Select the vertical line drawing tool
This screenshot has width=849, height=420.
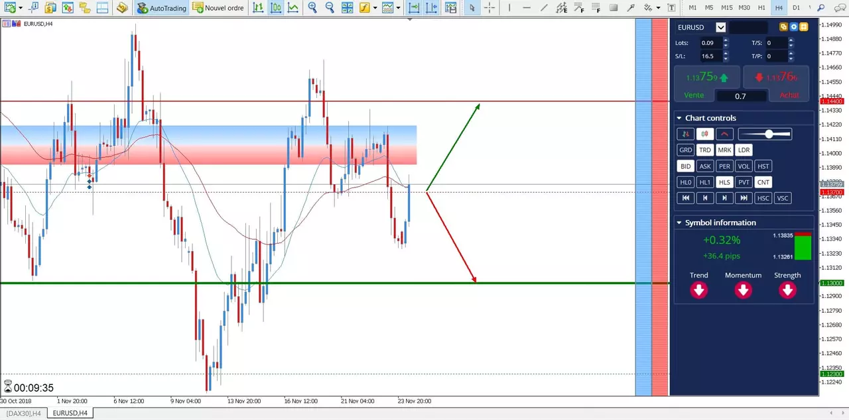[x=509, y=8]
